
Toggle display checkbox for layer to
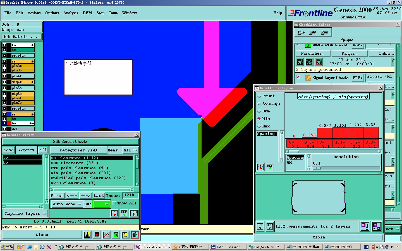click(x=4, y=45)
